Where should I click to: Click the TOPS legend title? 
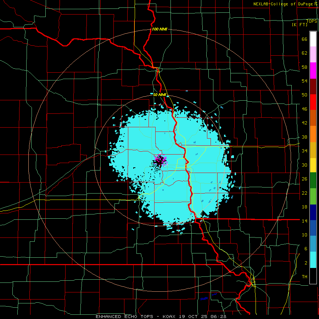(312, 21)
